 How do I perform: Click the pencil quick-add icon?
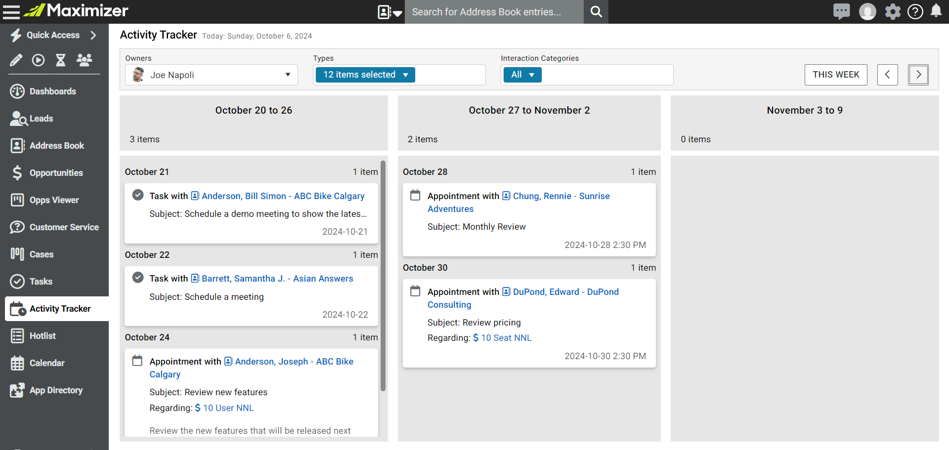[x=16, y=60]
